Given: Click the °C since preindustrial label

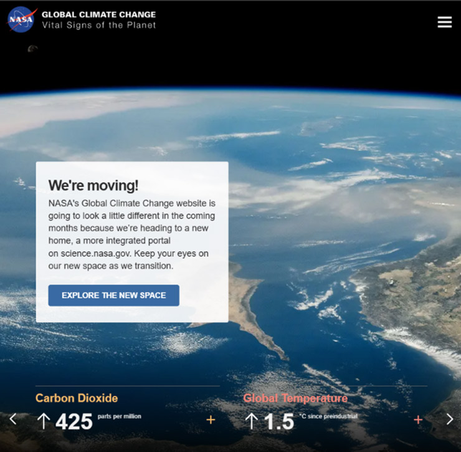Looking at the screenshot, I should click(328, 416).
